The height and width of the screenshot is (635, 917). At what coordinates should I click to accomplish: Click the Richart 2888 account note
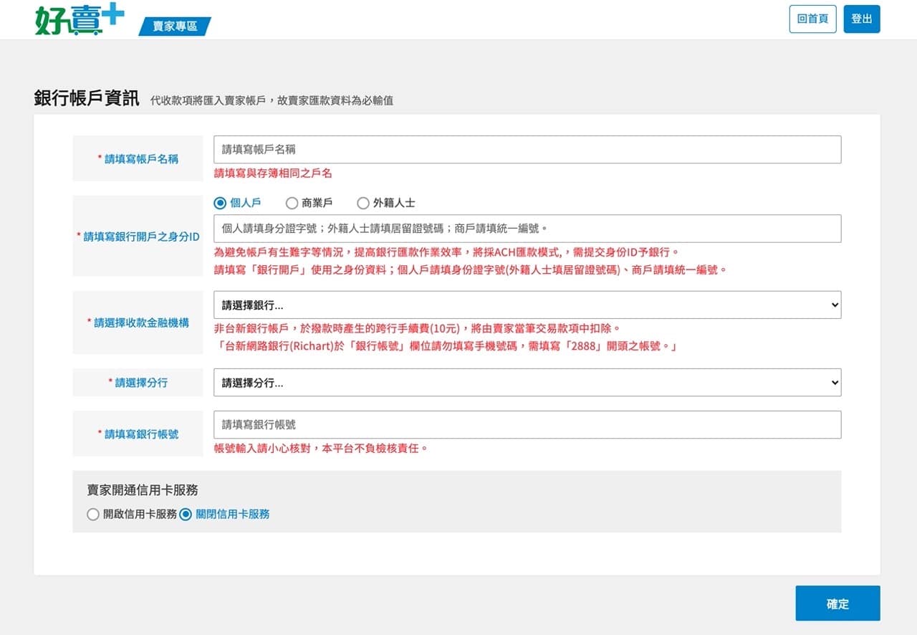coord(446,346)
